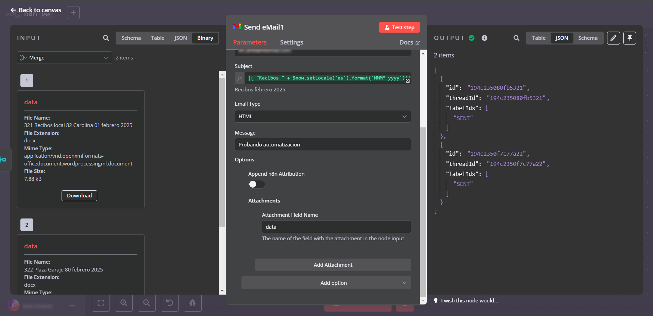
Task: Click 'I wish this node would...' link
Action: pos(469,300)
